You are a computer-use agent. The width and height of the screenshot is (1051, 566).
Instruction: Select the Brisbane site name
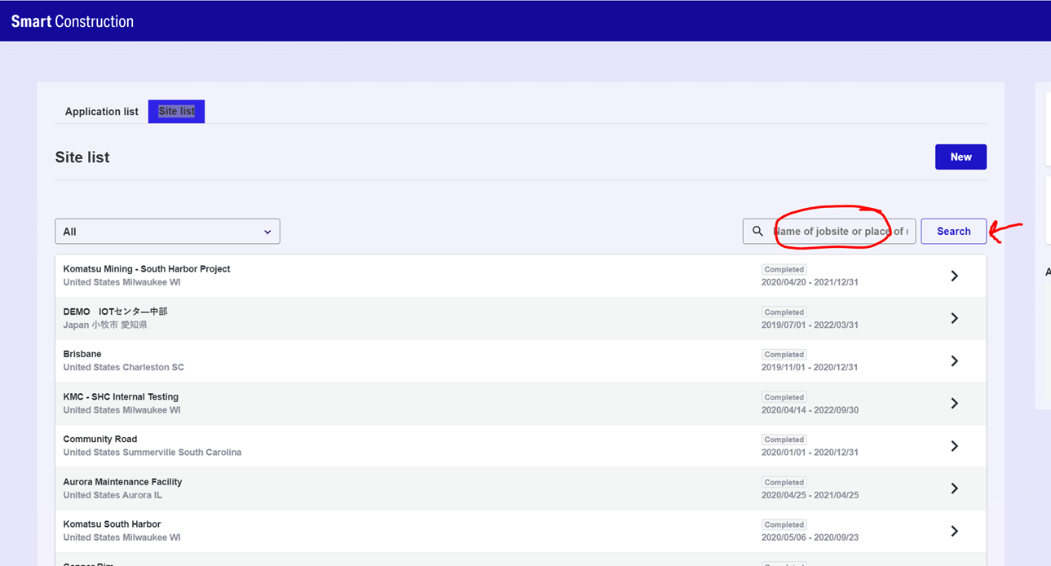[82, 354]
